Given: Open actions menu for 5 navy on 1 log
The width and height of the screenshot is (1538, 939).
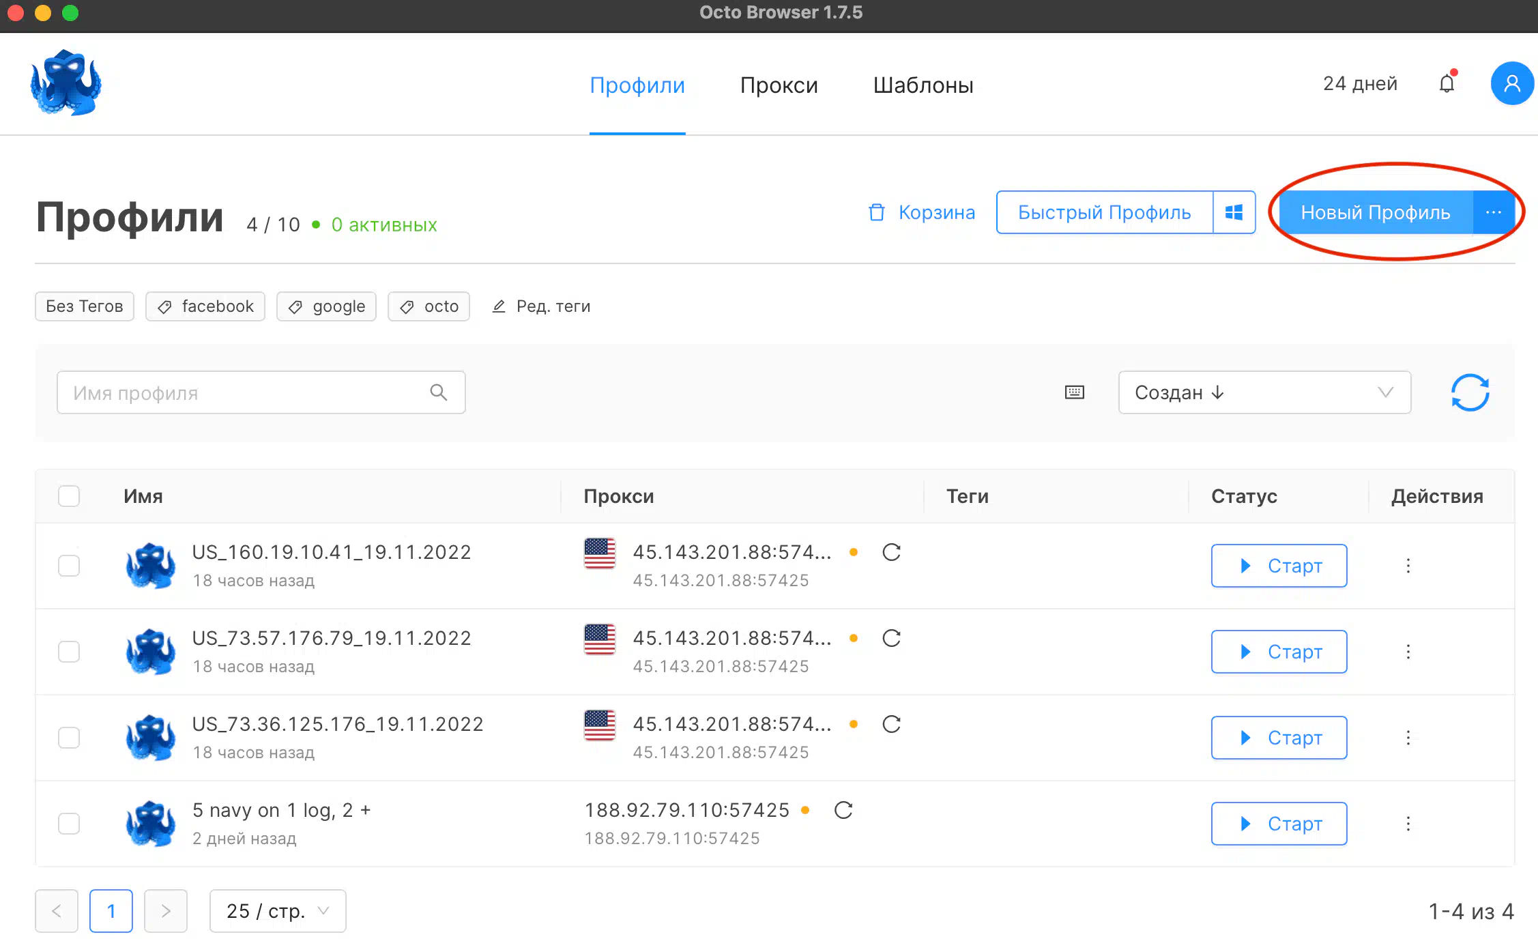Looking at the screenshot, I should point(1408,824).
